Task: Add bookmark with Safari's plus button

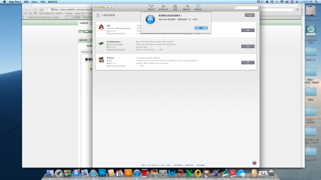Action: (47, 9)
